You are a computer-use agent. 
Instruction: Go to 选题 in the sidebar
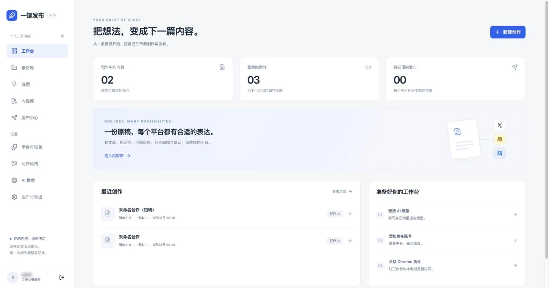point(37,84)
